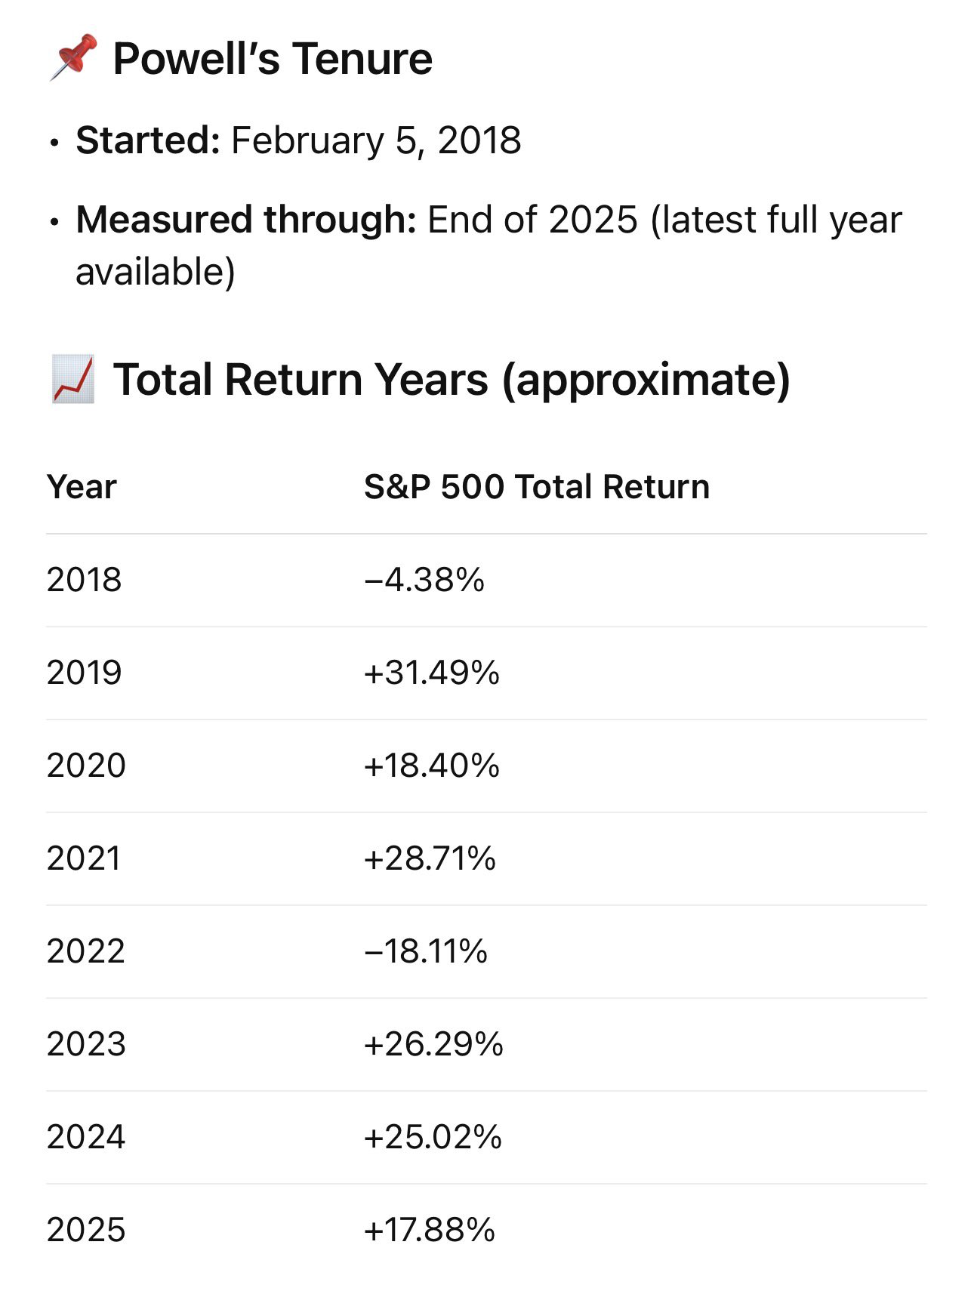
Task: Click the +25.02% return value
Action: 433,1137
